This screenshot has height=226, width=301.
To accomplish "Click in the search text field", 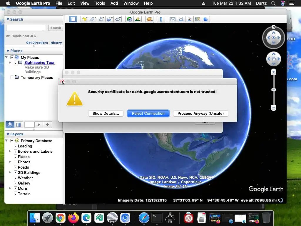I will (26, 28).
